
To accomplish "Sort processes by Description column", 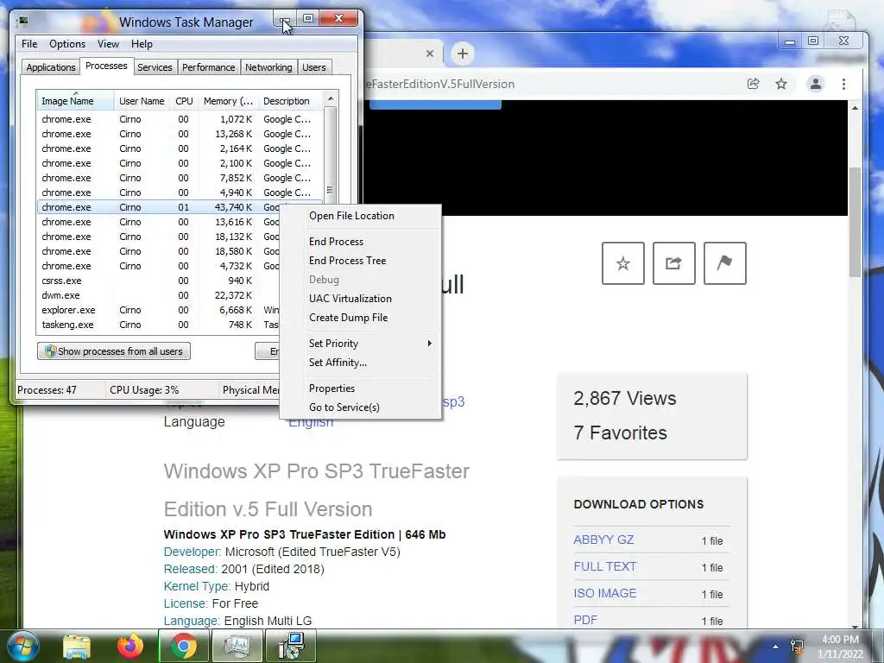I will [x=290, y=101].
